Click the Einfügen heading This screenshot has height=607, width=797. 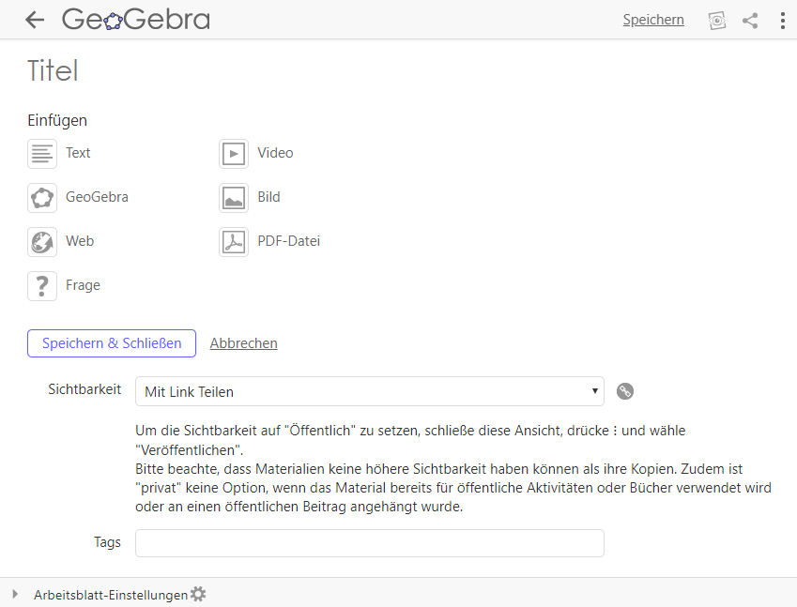[x=57, y=120]
